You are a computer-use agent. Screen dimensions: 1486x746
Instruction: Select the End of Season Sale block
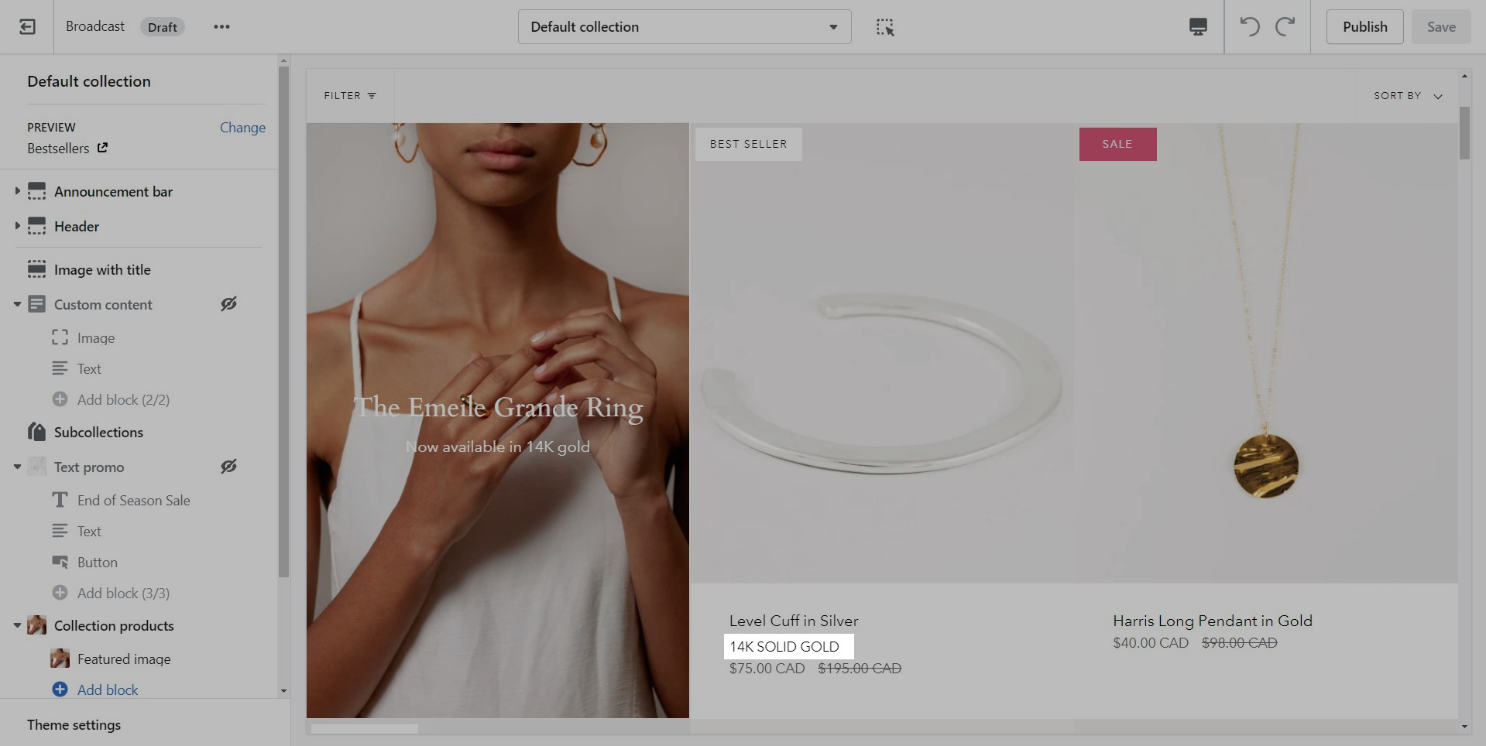[x=133, y=501]
